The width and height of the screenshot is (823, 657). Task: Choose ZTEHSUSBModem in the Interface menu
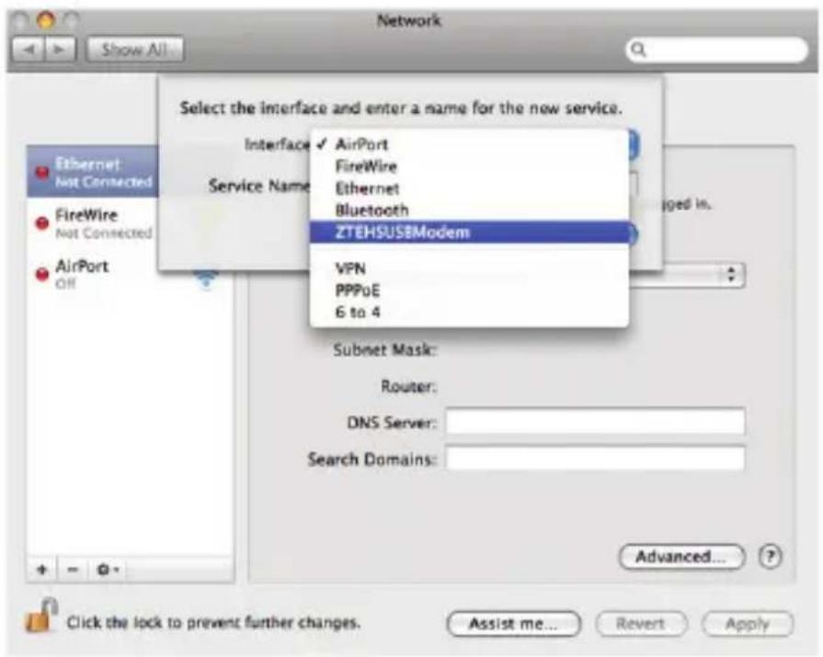point(469,232)
